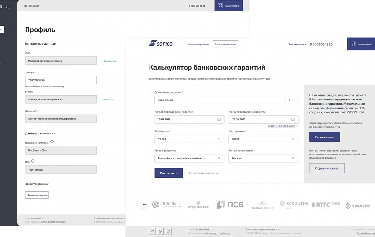Screen dimensions: 375x237
Task: Click 'Регистрация' button
Action: click(325, 137)
